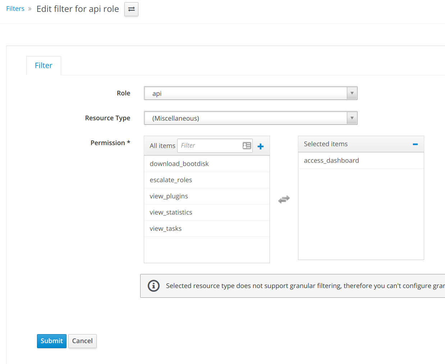Pick the view_statistics permission

point(207,212)
